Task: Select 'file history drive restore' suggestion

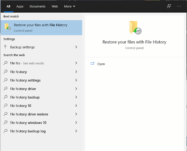Action: [41, 114]
